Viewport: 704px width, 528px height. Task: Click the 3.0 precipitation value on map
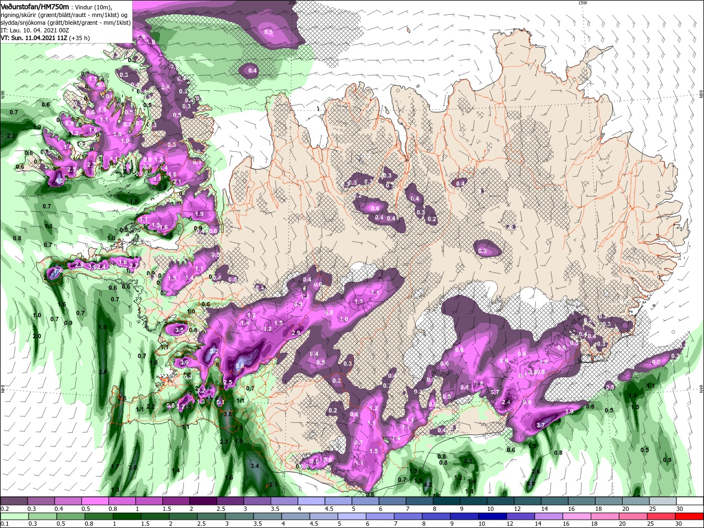tap(132, 467)
